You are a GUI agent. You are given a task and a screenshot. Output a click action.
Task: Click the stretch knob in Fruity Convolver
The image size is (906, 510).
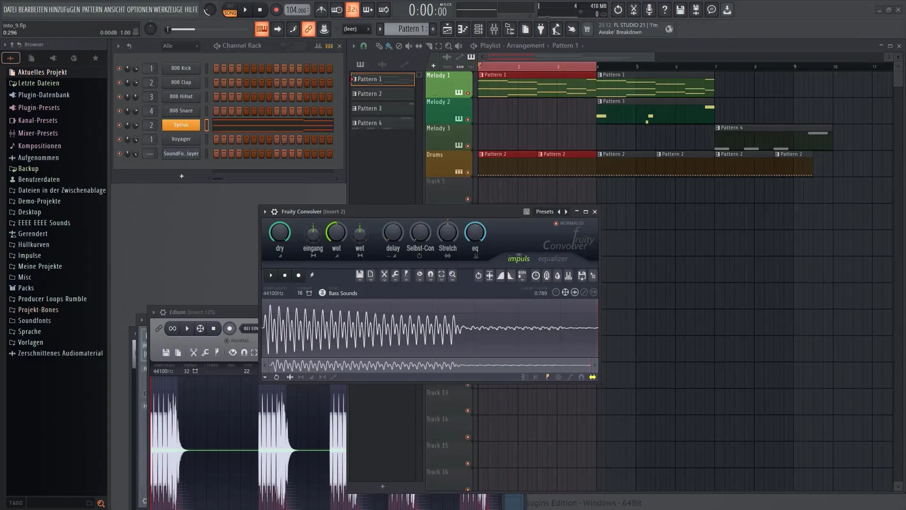(447, 233)
